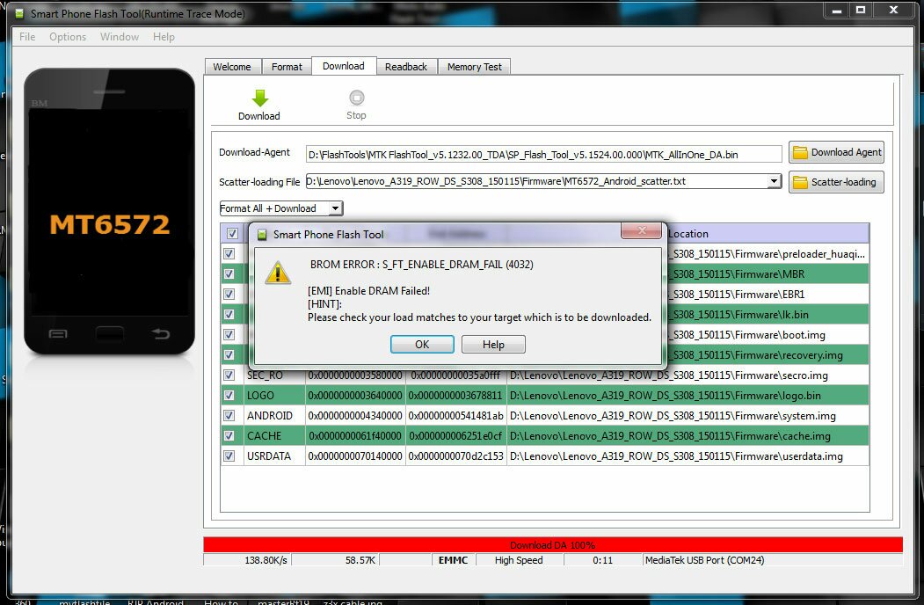This screenshot has width=924, height=605.
Task: Uncheck the EBR1 row checkbox
Action: pos(229,295)
